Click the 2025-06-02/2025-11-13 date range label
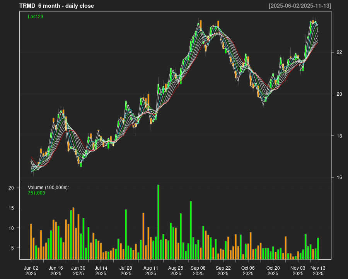The width and height of the screenshot is (348, 279). (x=300, y=6)
